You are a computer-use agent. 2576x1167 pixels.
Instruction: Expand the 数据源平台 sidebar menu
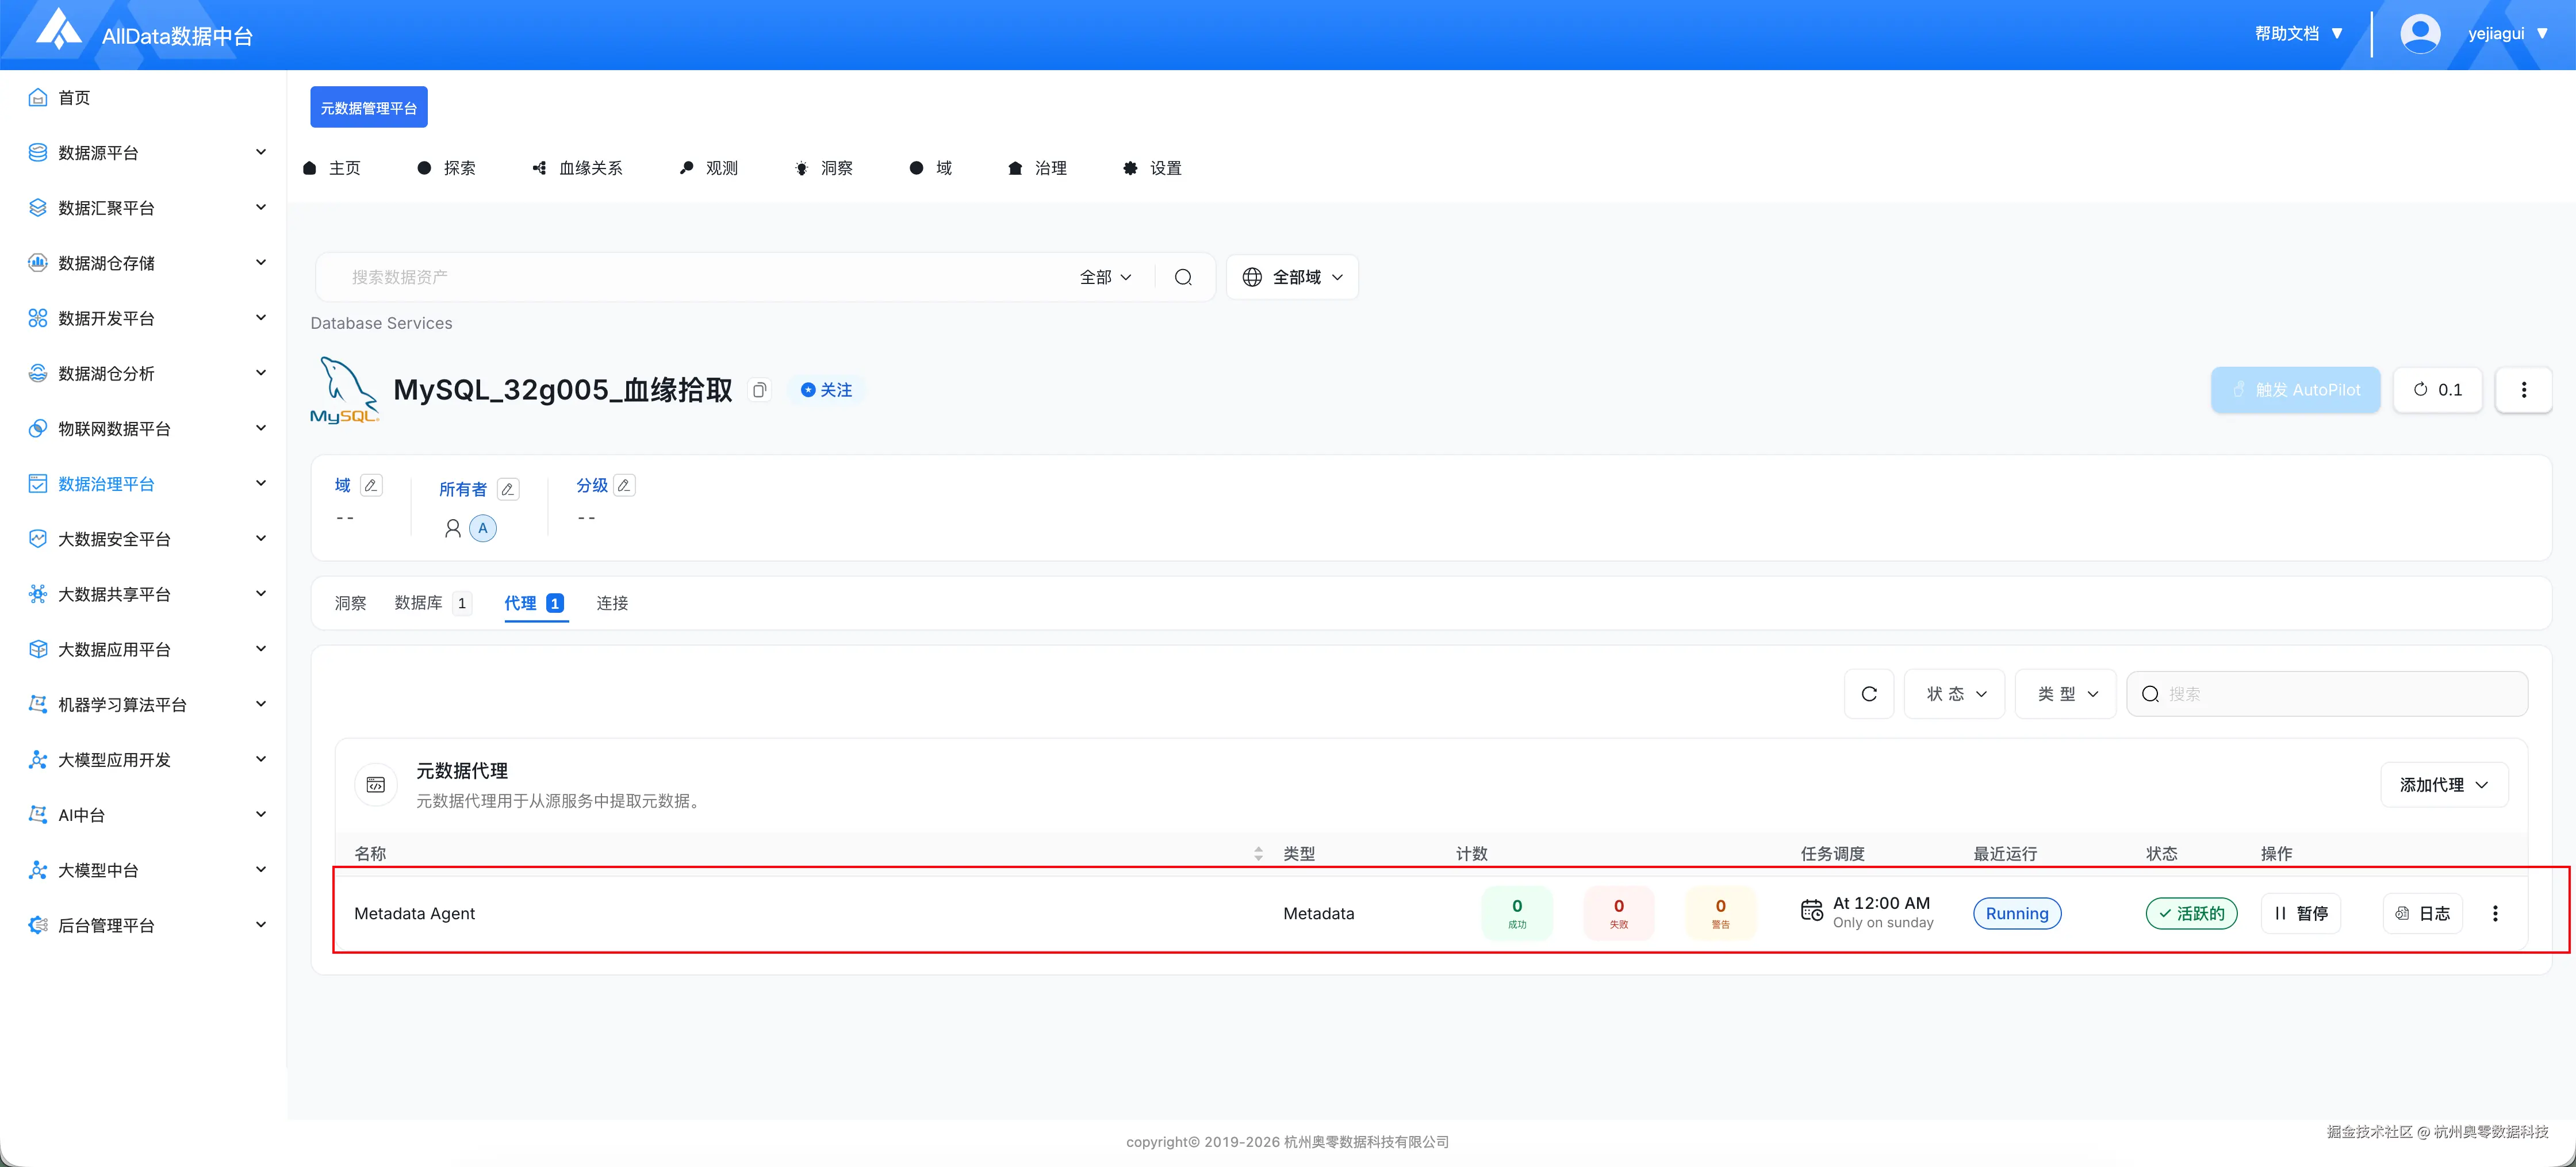click(x=261, y=152)
